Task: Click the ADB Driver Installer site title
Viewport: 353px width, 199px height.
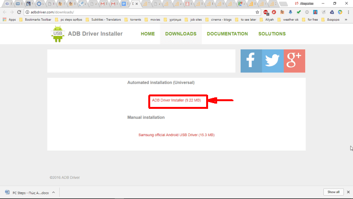Action: 95,34
